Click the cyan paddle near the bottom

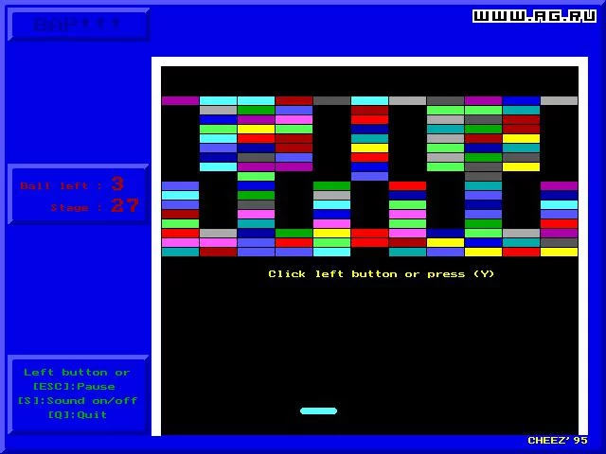318,410
